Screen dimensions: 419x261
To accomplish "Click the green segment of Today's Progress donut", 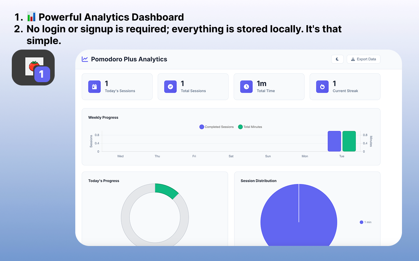I will point(167,190).
